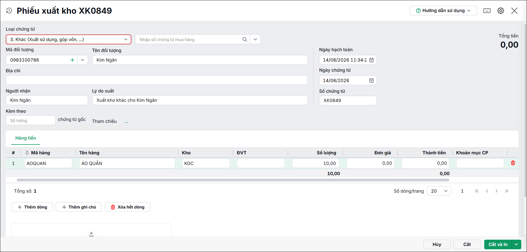This screenshot has width=527, height=252.
Task: Select the Hàng tiền tab
Action: pos(26,138)
